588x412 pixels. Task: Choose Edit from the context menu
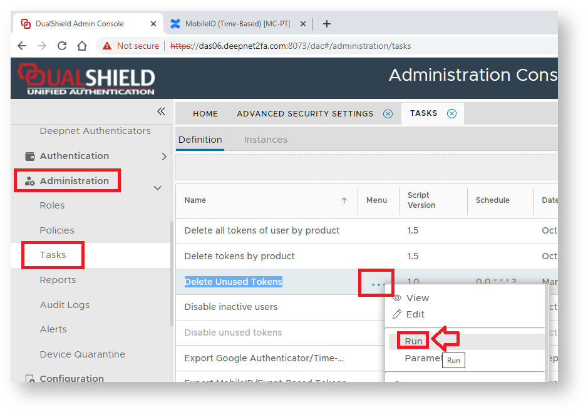[x=415, y=314]
